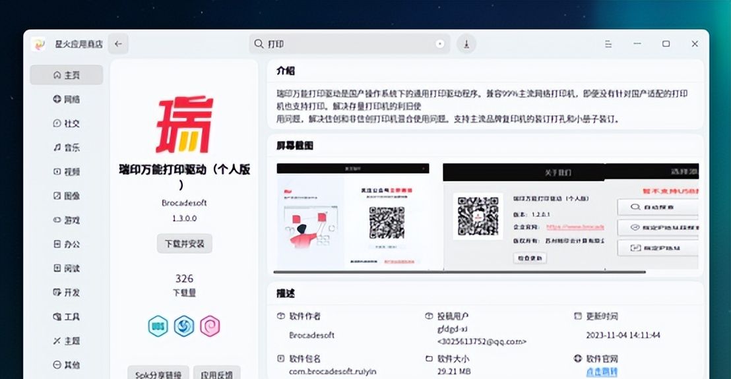Click into the 打印 search field
The height and width of the screenshot is (379, 731).
pos(350,44)
